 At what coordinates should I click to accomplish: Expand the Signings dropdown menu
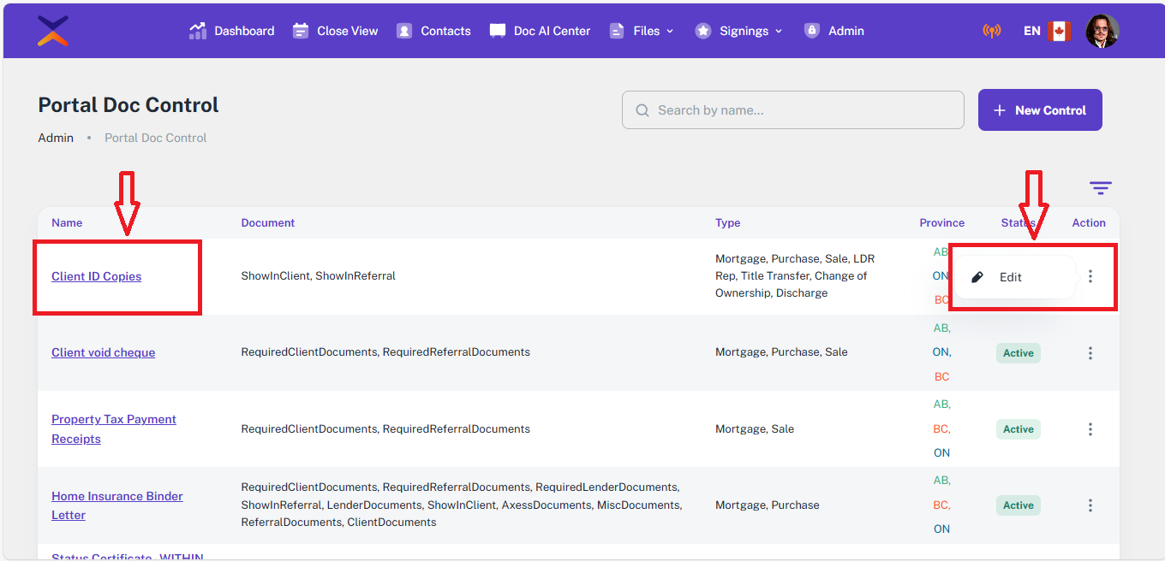[738, 31]
